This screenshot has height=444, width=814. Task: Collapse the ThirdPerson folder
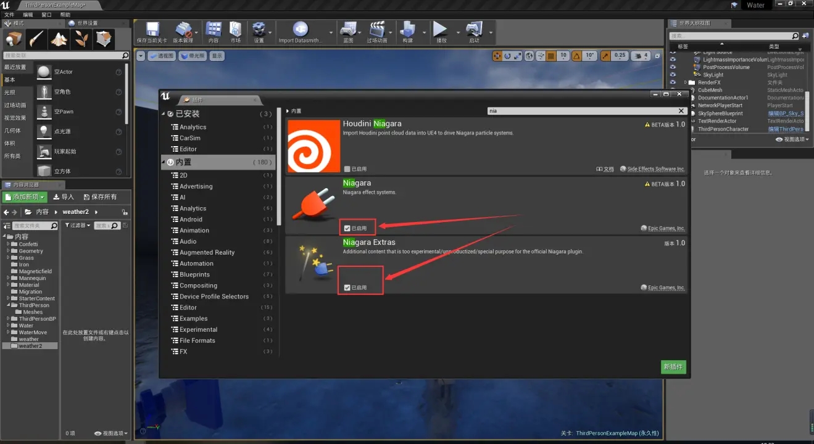coord(8,305)
